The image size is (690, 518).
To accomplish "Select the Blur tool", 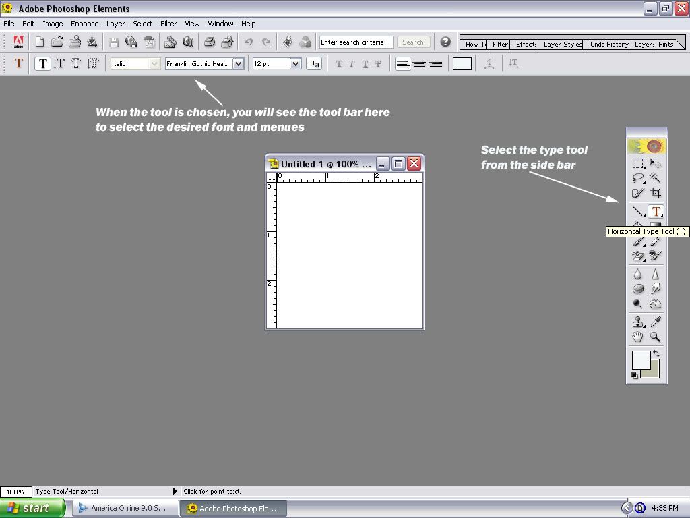I will pyautogui.click(x=637, y=275).
